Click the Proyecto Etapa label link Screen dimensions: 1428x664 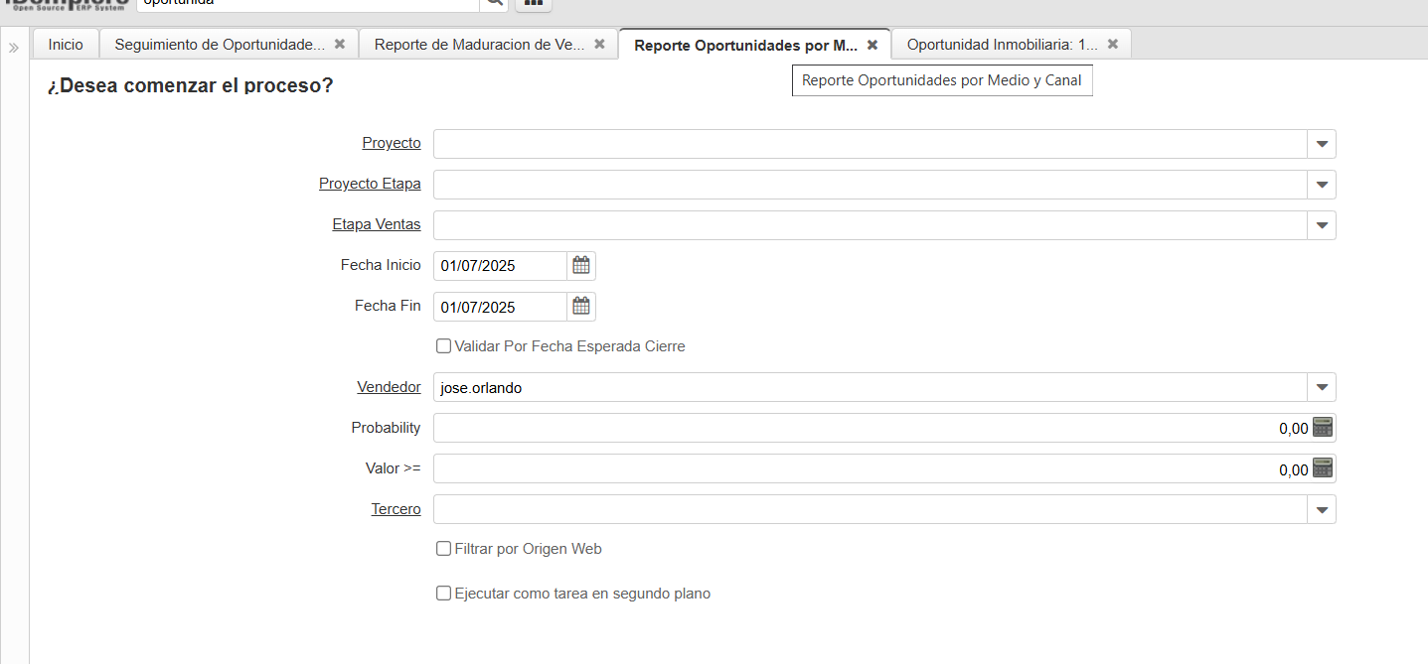[370, 185]
